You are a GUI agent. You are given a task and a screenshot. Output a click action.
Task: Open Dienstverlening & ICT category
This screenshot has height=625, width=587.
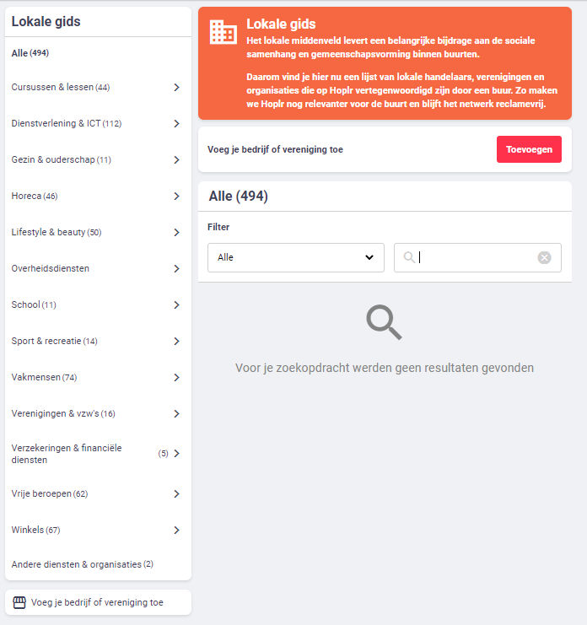[x=66, y=123]
